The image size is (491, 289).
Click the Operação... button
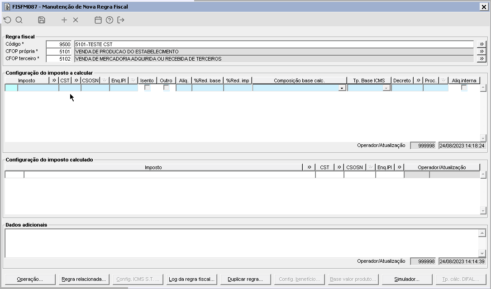click(x=30, y=279)
